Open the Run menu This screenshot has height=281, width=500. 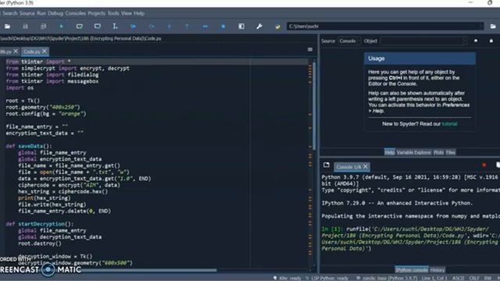click(41, 13)
